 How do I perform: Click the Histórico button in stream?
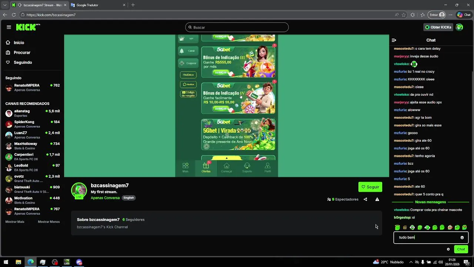click(188, 75)
